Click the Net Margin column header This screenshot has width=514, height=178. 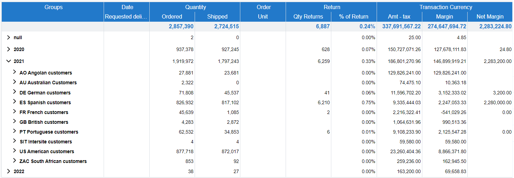click(490, 16)
